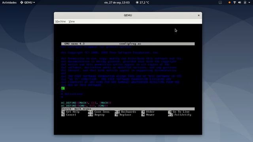This screenshot has height=142, width=253.
Task: Click the Replace shortcut label
Action: tap(125, 115)
